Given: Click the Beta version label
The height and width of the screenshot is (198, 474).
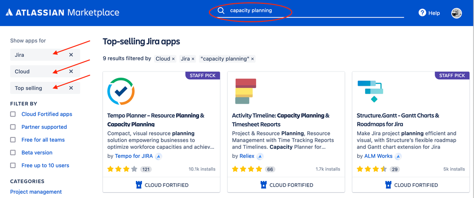Looking at the screenshot, I should pos(37,153).
